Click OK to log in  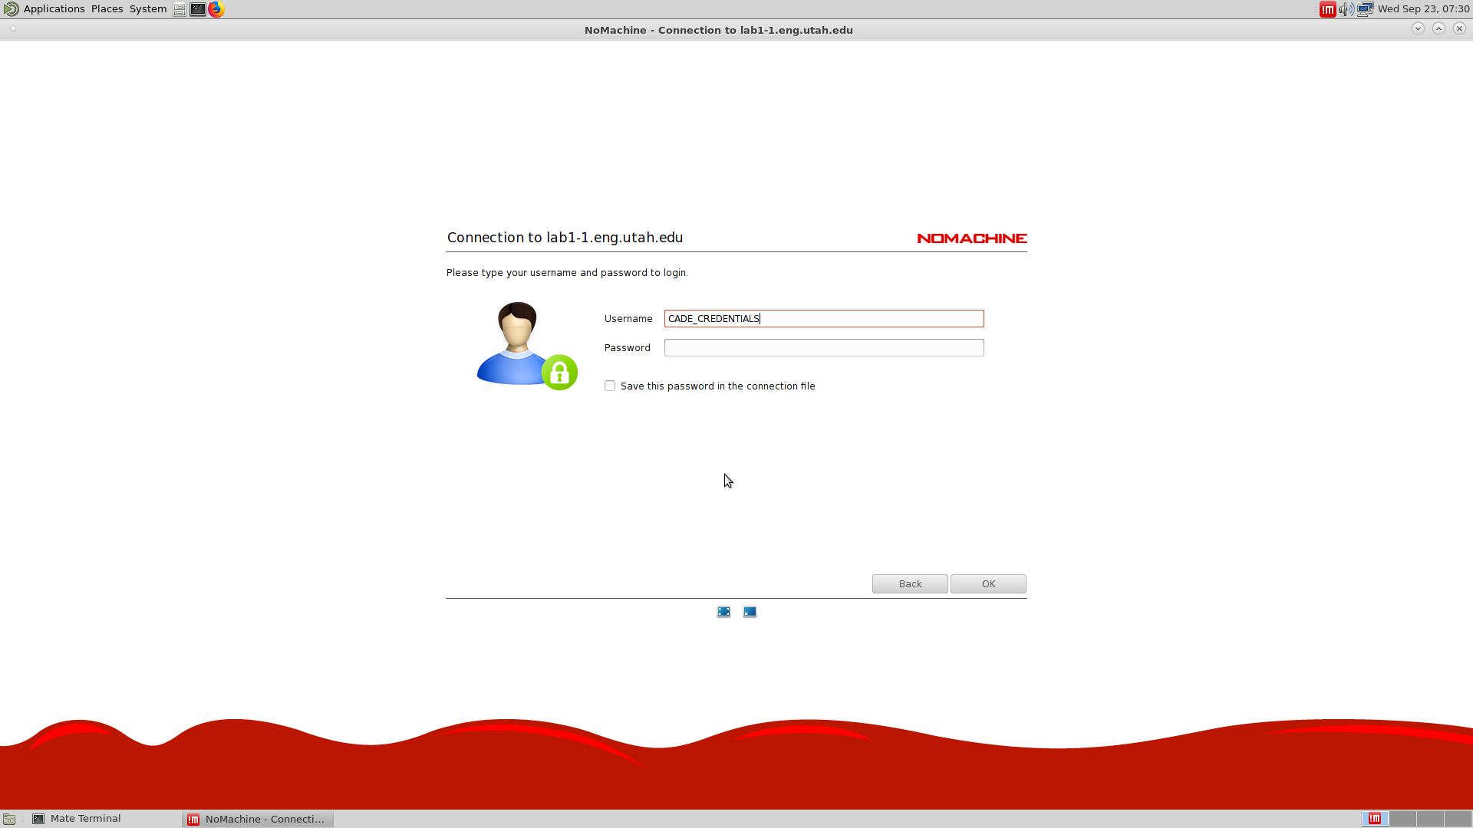(x=988, y=583)
